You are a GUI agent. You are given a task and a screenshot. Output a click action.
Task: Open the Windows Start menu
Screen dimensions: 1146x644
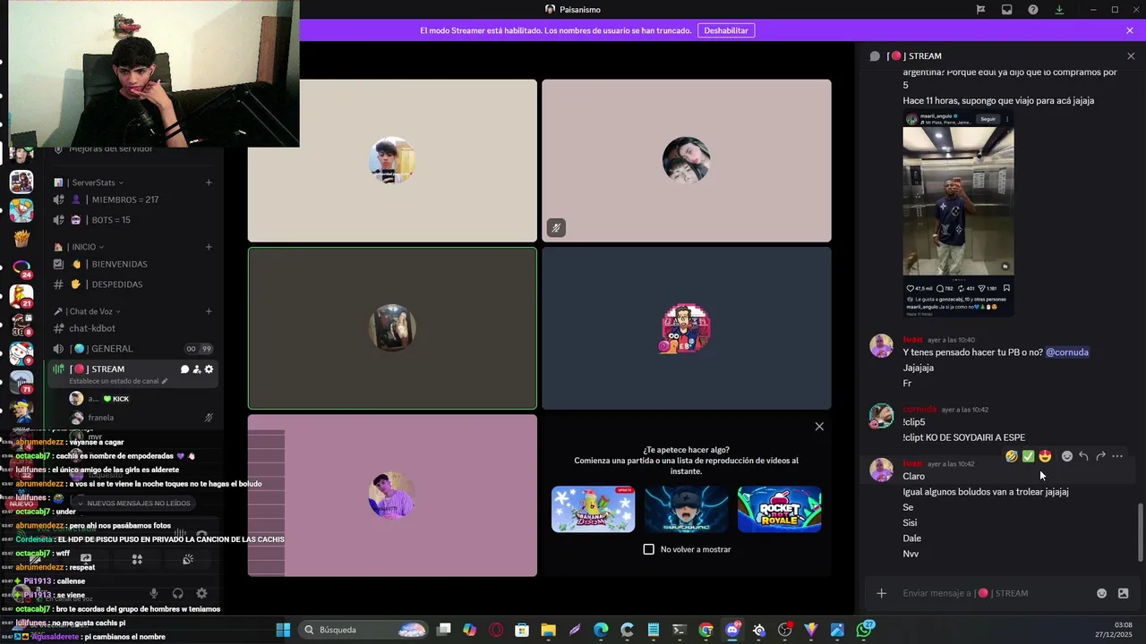(x=283, y=630)
